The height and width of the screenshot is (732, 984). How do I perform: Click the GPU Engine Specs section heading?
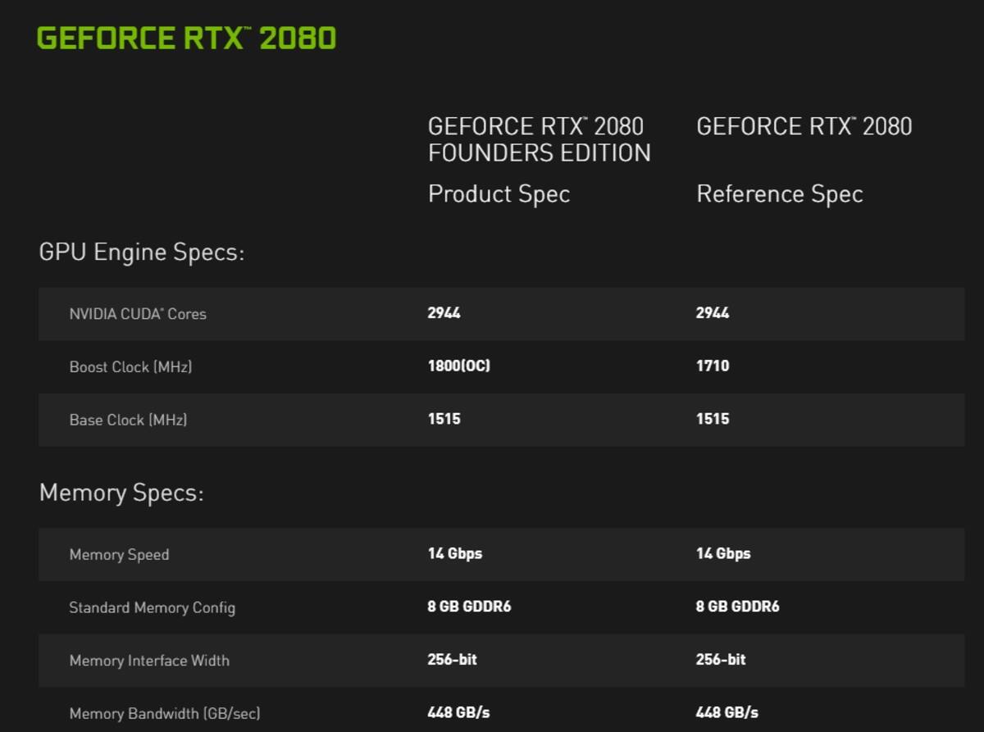click(142, 252)
